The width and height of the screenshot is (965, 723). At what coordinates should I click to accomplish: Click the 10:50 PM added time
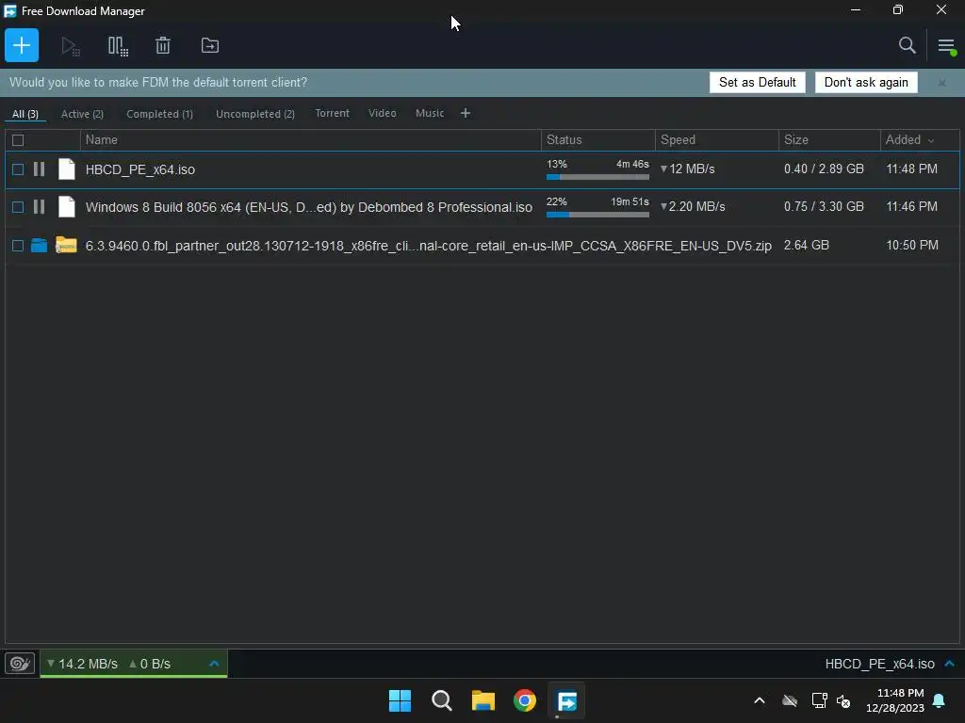pyautogui.click(x=912, y=246)
